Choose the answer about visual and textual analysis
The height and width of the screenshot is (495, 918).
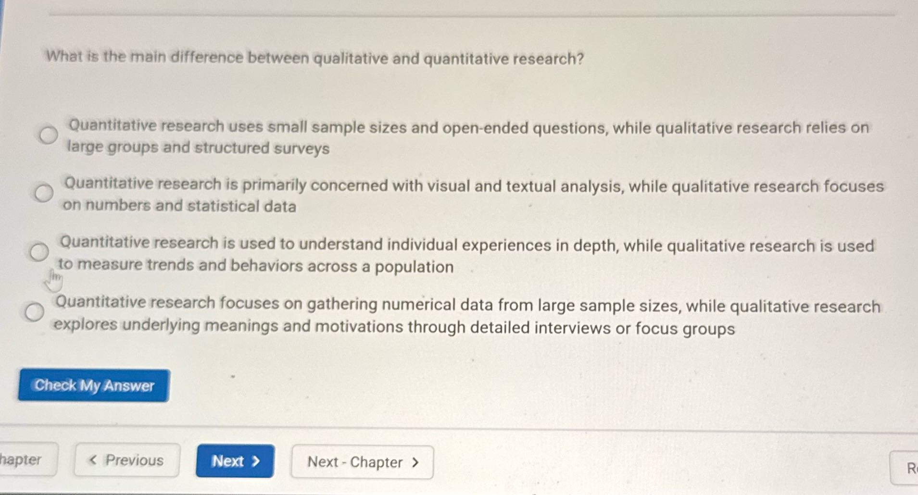tap(43, 193)
